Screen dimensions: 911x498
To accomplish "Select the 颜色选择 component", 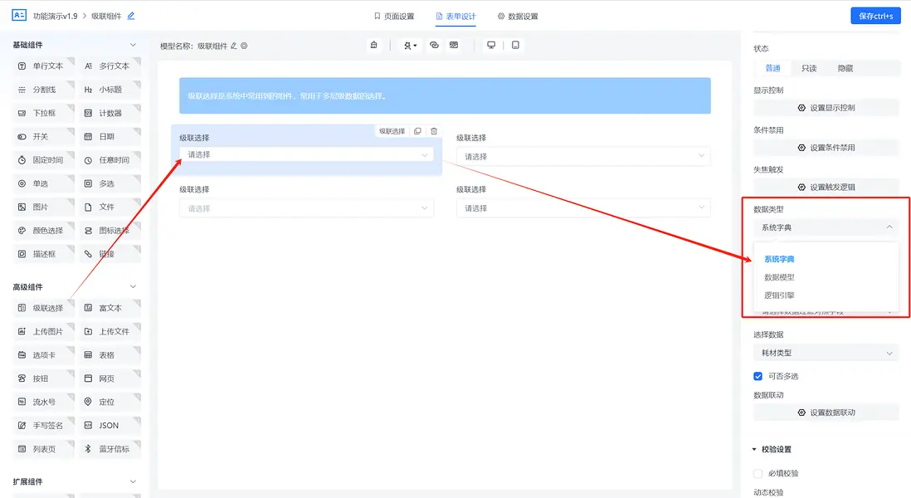I will [44, 231].
